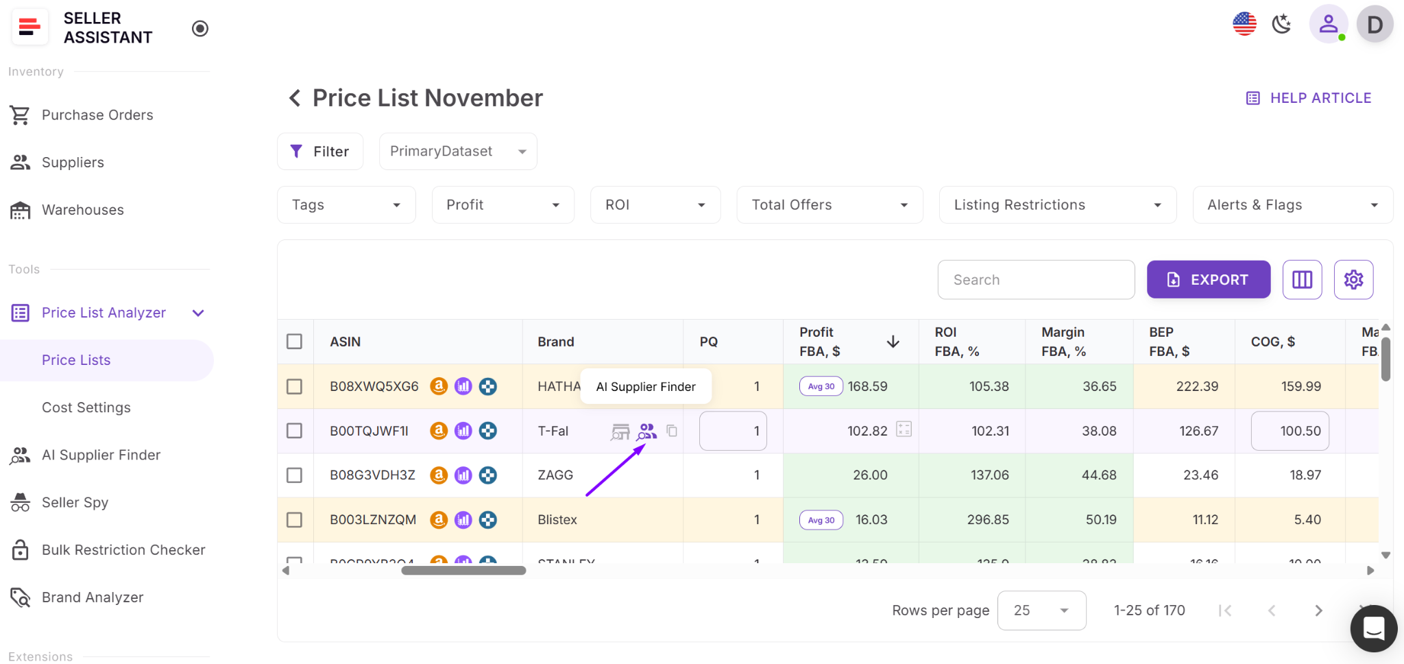Open Amazon listing icon for B08XWQ5XG6
Image resolution: width=1404 pixels, height=664 pixels.
coord(439,386)
